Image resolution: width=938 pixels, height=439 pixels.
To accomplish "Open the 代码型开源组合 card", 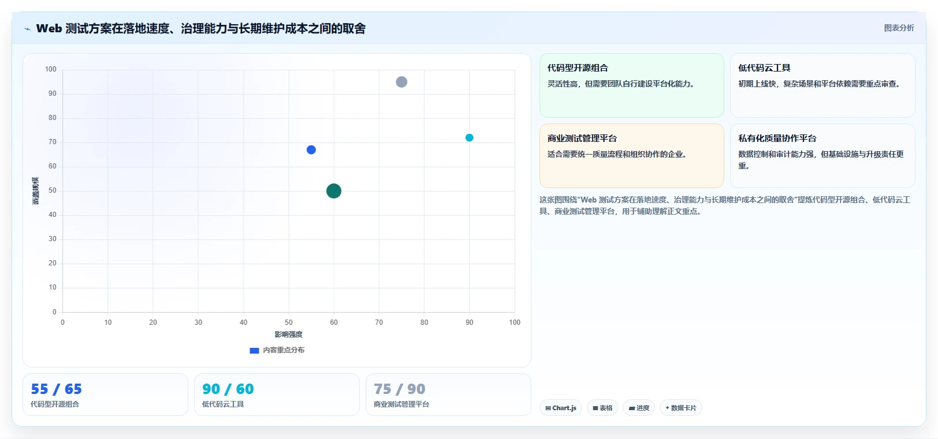I will pos(631,85).
